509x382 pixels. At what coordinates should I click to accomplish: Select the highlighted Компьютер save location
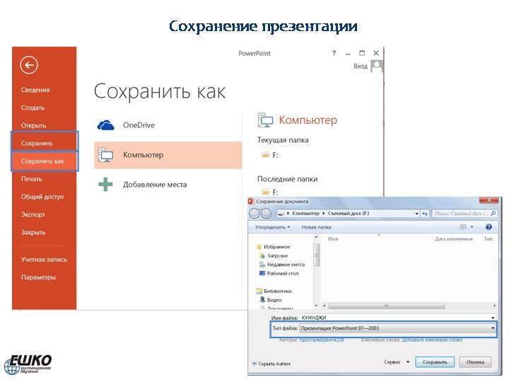(168, 155)
